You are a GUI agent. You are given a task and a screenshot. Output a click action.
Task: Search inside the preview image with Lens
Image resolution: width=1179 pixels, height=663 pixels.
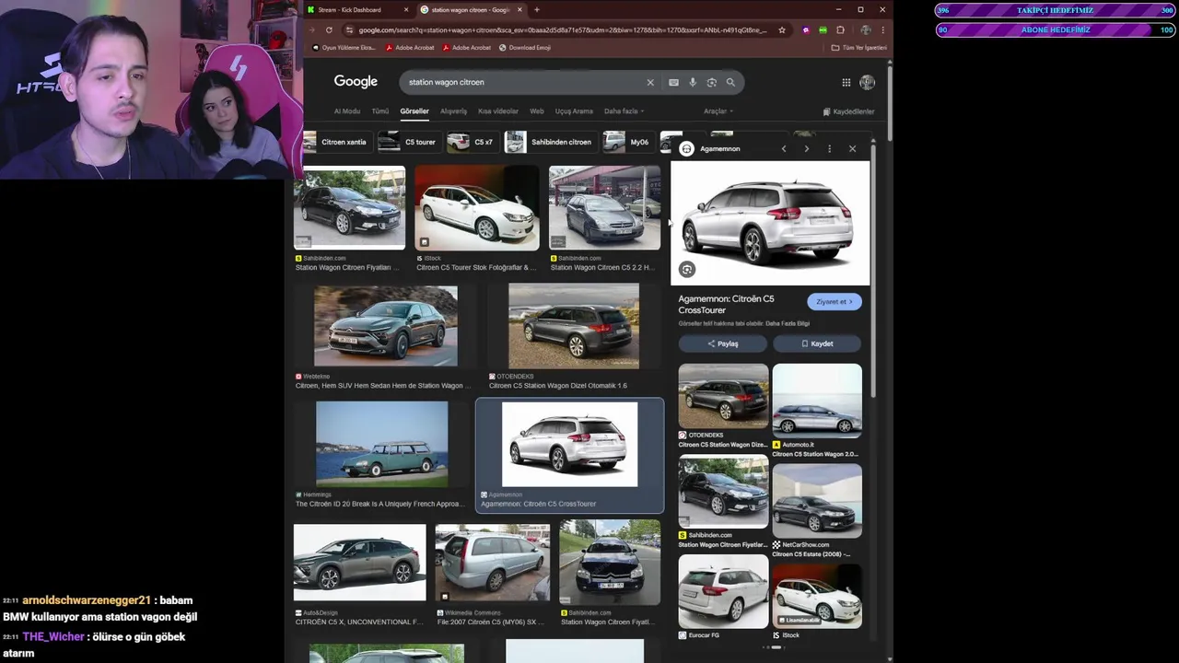(687, 269)
